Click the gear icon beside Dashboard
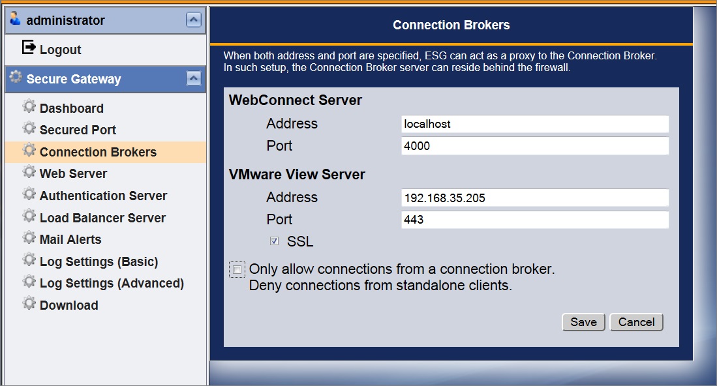 (x=29, y=107)
